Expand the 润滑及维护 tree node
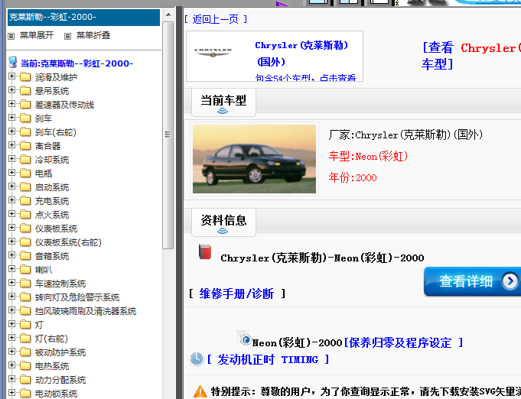 coord(12,76)
